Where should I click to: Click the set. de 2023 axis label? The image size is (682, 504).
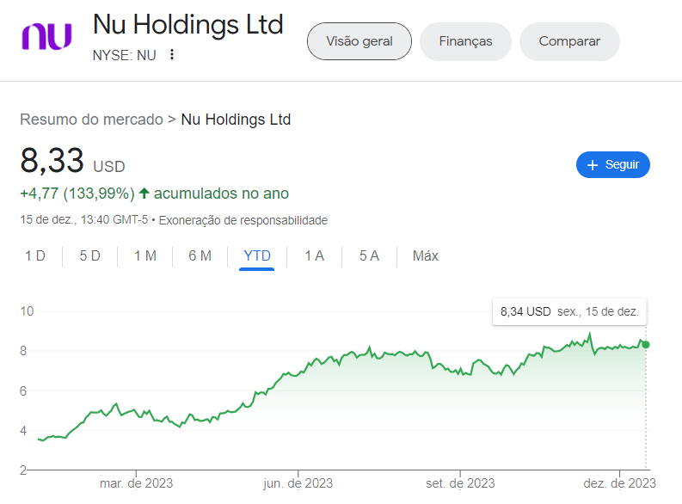[460, 483]
